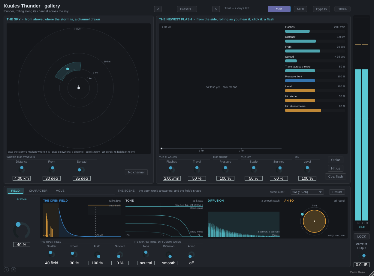
Task: Click the Sizzle knob in The Hit
Action: coord(254,169)
